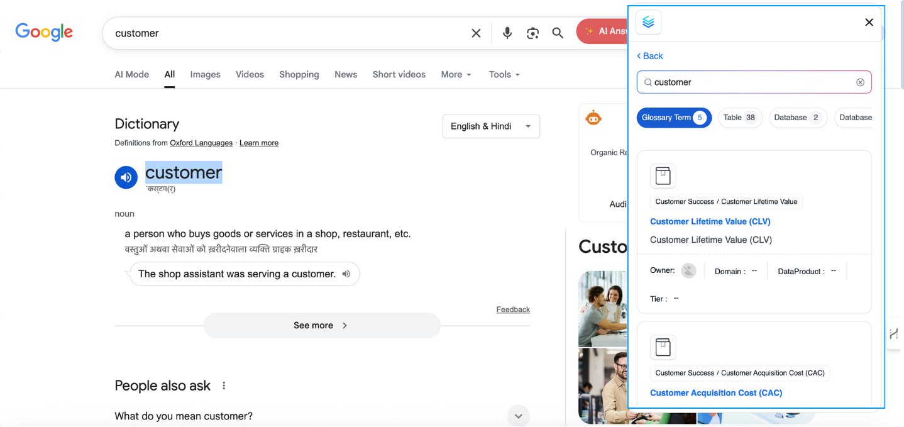
Task: Expand 'What do you mean customer?' question
Action: [518, 416]
